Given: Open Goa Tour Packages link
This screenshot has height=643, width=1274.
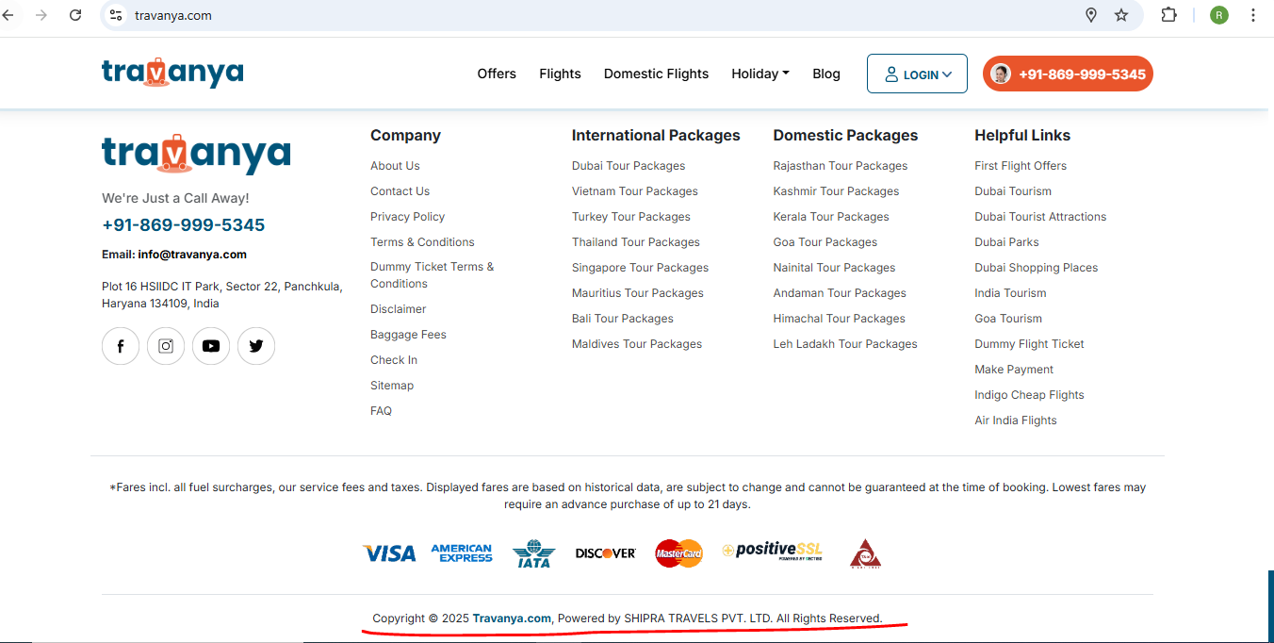Looking at the screenshot, I should [x=825, y=242].
